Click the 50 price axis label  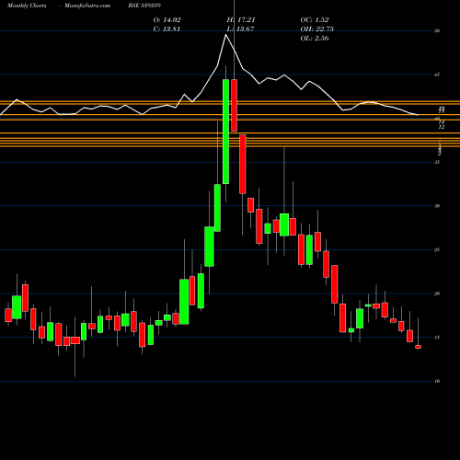click(x=437, y=30)
